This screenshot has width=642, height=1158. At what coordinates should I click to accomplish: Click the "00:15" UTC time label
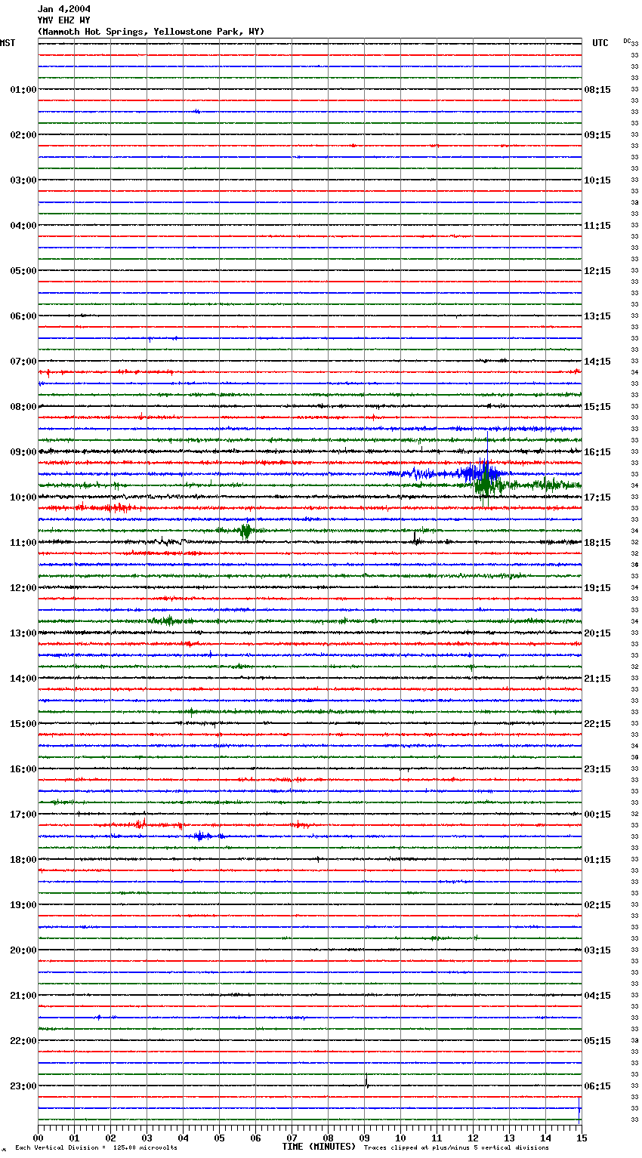coord(597,815)
